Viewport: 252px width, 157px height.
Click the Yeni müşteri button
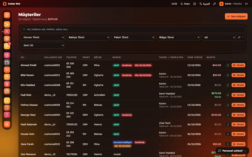(236, 16)
